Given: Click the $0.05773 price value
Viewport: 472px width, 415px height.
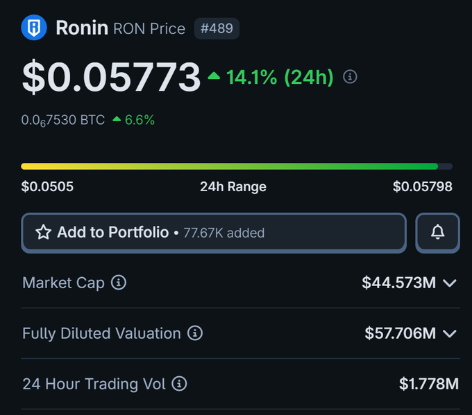Looking at the screenshot, I should (111, 77).
